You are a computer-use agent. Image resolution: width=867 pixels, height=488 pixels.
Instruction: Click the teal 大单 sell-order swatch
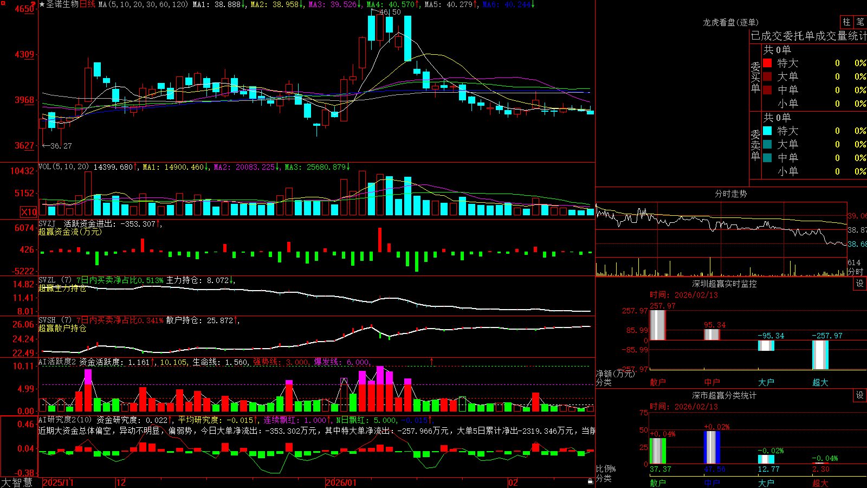pyautogui.click(x=767, y=144)
